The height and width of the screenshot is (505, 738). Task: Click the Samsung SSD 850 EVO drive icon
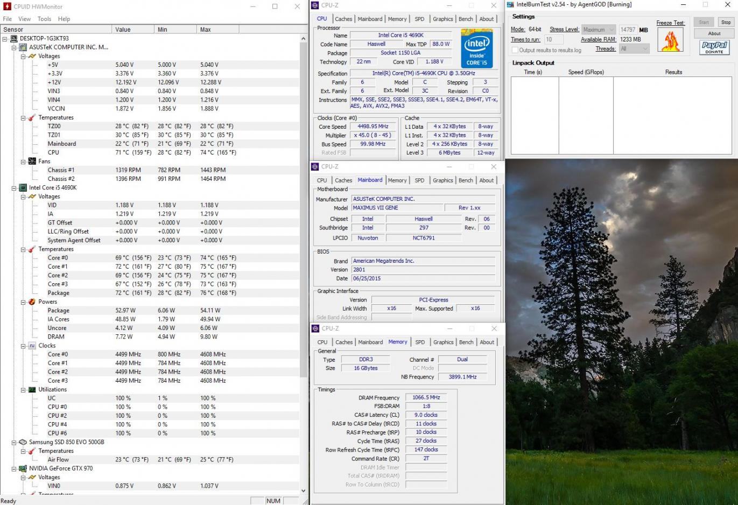[x=23, y=443]
